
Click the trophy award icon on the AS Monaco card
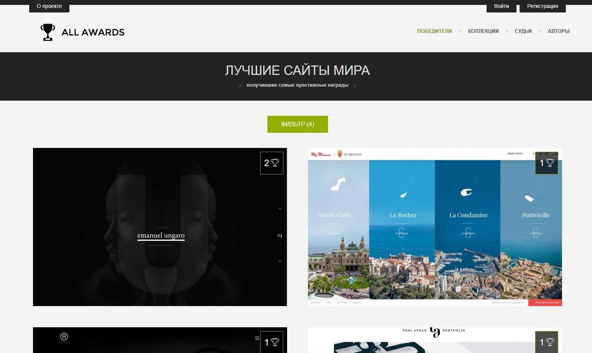[x=546, y=163]
